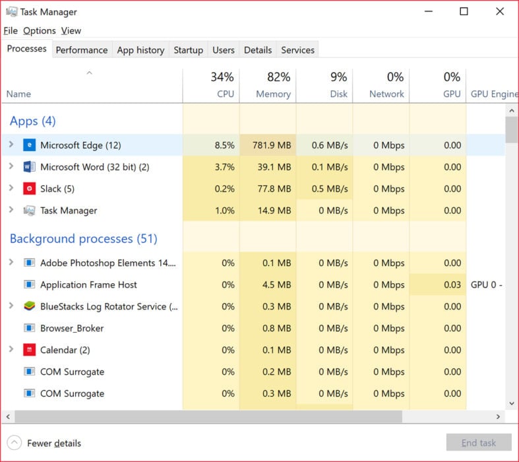Select the Browser_Broker process name
This screenshot has height=462, width=519.
(72, 328)
